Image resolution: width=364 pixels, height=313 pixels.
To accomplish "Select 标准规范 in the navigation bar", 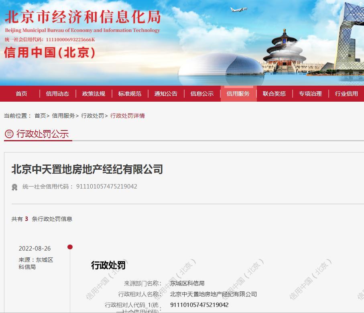I will pyautogui.click(x=130, y=94).
